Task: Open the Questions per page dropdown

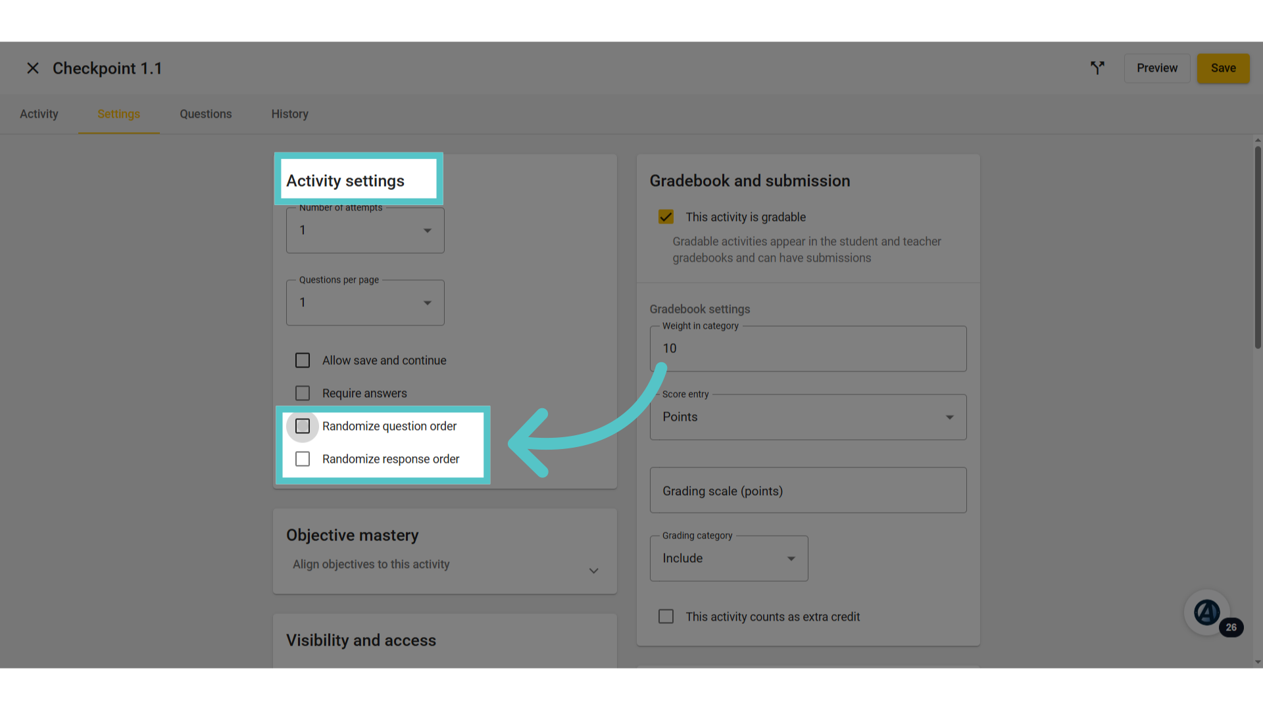Action: click(365, 303)
